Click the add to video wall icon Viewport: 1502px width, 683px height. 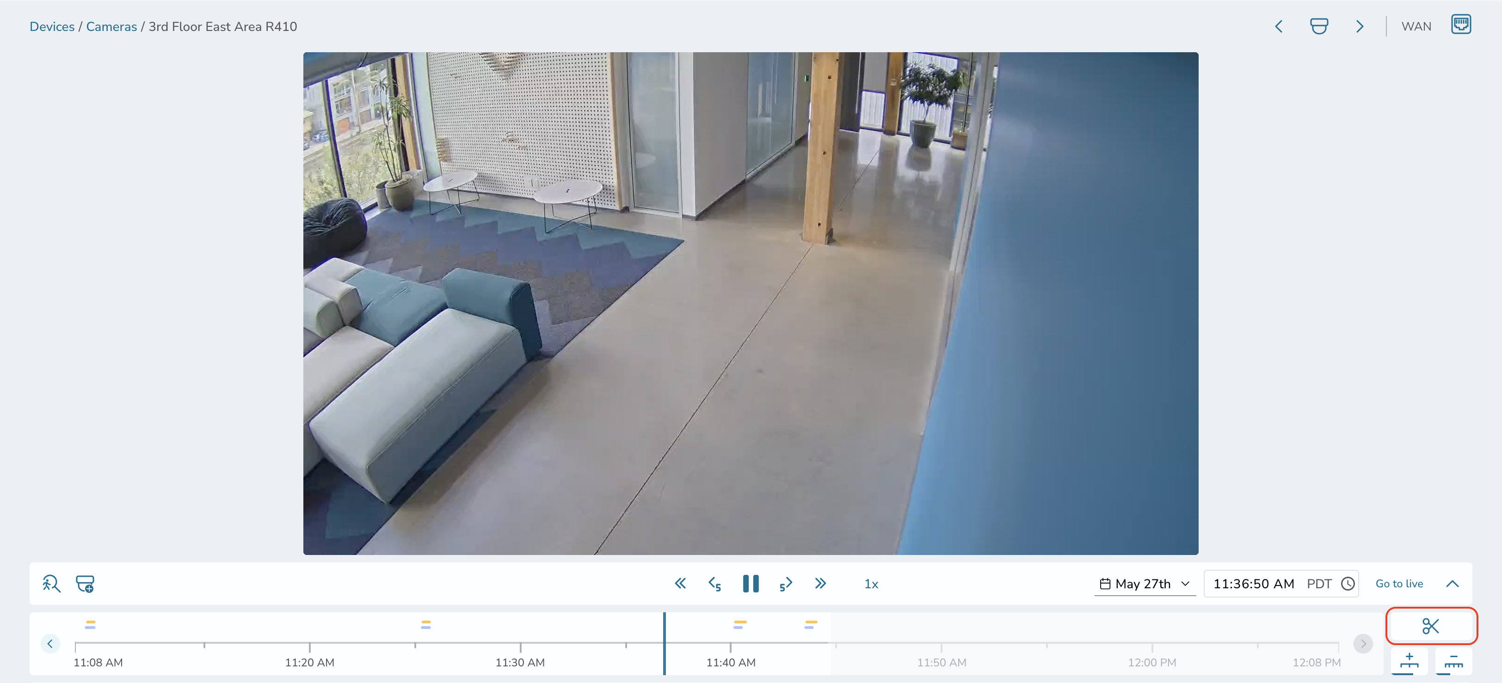85,583
